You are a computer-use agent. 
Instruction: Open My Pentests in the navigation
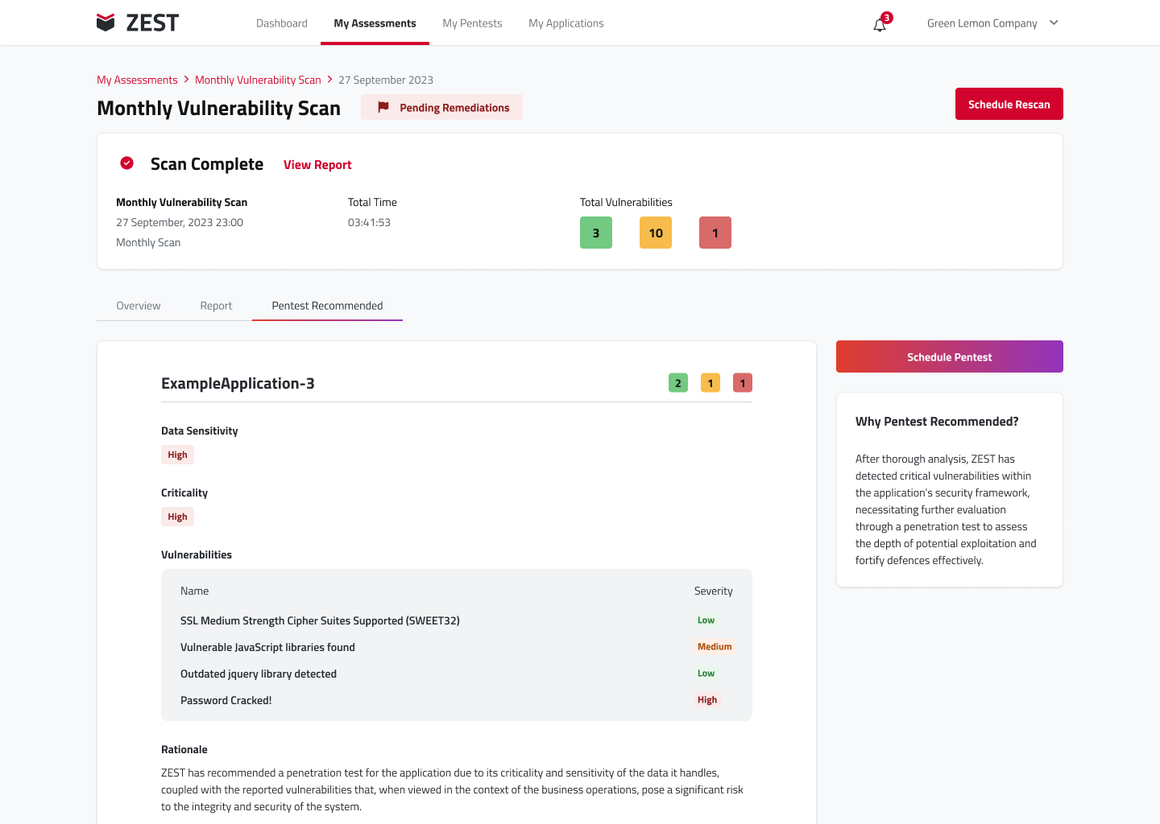pyautogui.click(x=472, y=23)
